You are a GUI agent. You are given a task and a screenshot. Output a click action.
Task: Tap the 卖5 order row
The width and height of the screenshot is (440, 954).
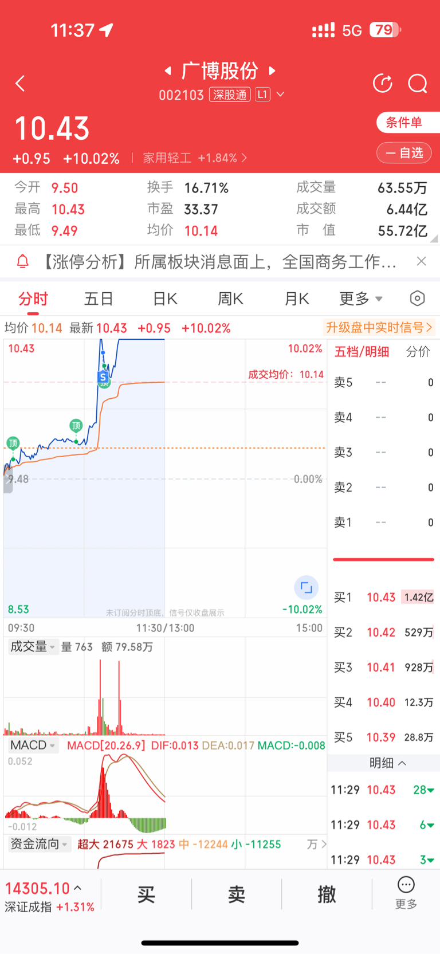(x=383, y=383)
